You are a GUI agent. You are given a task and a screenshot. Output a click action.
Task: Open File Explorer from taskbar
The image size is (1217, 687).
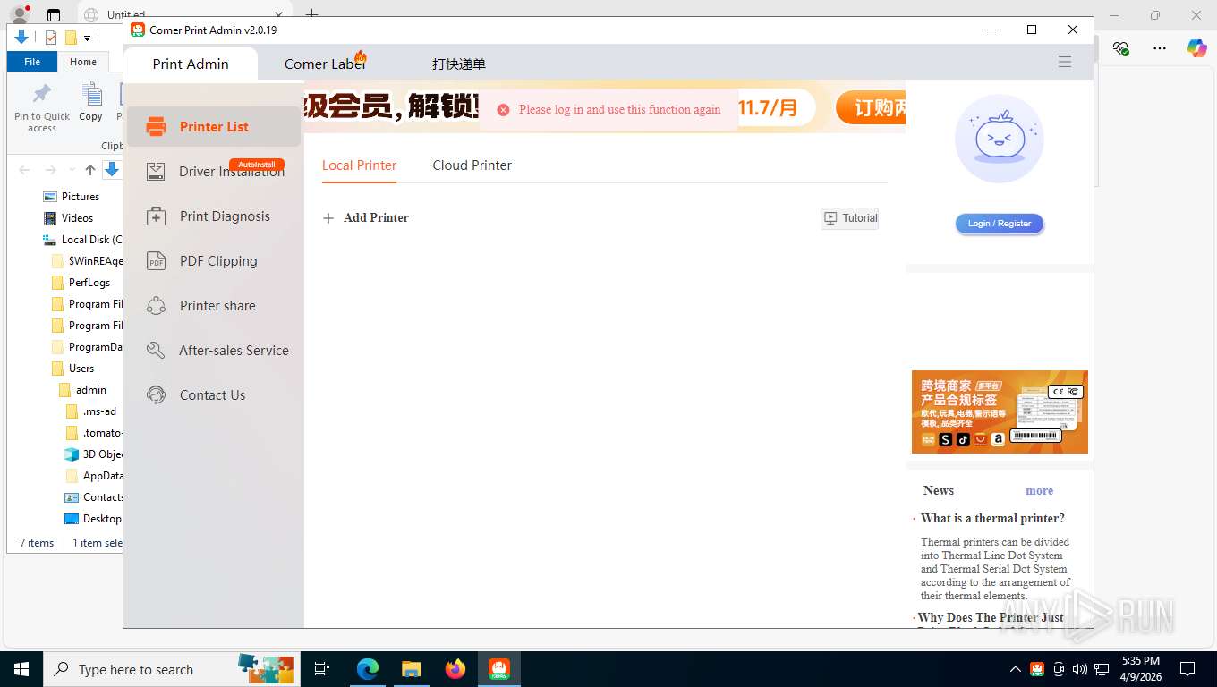coord(412,669)
